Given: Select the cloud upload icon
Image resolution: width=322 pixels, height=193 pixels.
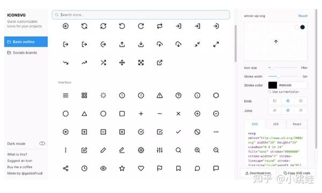Looking at the screenshot, I should point(159,44).
